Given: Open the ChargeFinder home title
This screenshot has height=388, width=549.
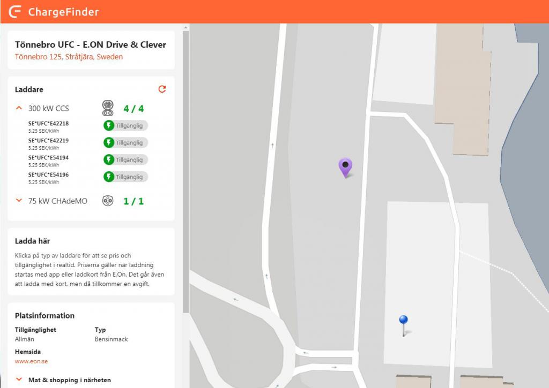Looking at the screenshot, I should [x=63, y=12].
